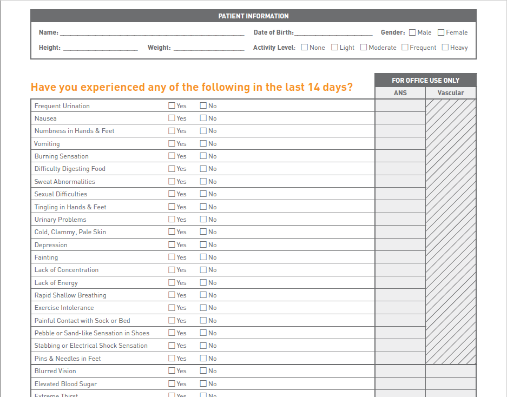
Task: Click the Date of Birth field
Action: [x=333, y=32]
